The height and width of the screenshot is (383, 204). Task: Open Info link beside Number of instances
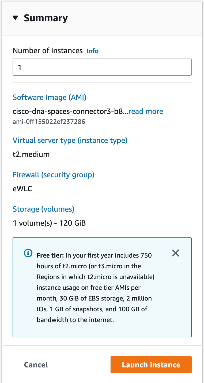pyautogui.click(x=92, y=51)
